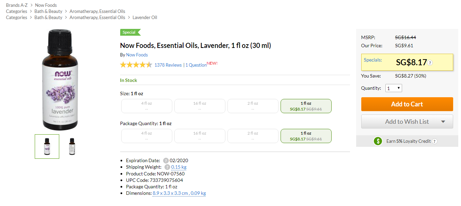Image resolution: width=461 pixels, height=206 pixels.
Task: Add the lavender oil to cart
Action: coord(407,104)
